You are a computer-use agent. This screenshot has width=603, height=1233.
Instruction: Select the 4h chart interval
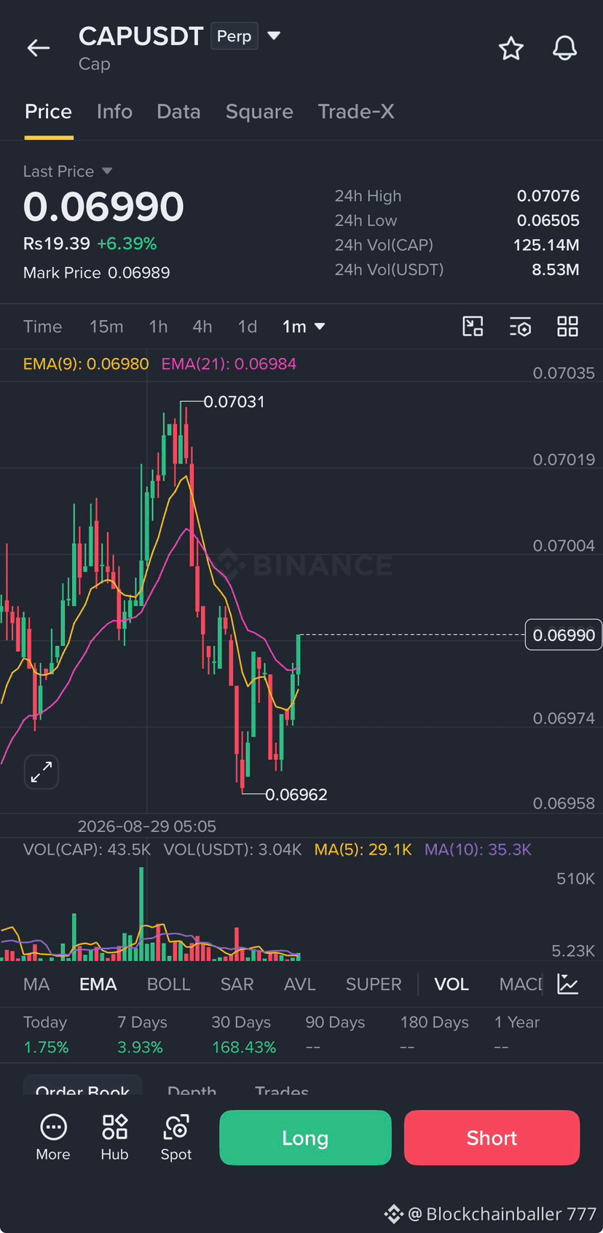point(202,327)
